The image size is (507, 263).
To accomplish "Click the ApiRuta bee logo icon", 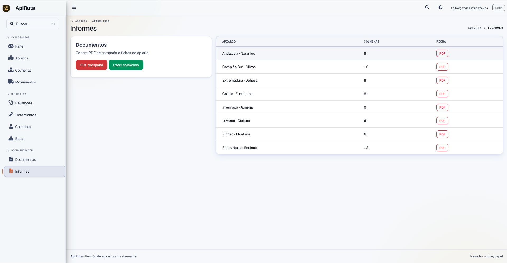I will (6, 8).
